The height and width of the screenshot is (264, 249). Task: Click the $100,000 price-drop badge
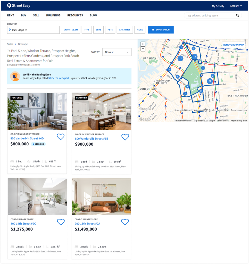coord(38,144)
